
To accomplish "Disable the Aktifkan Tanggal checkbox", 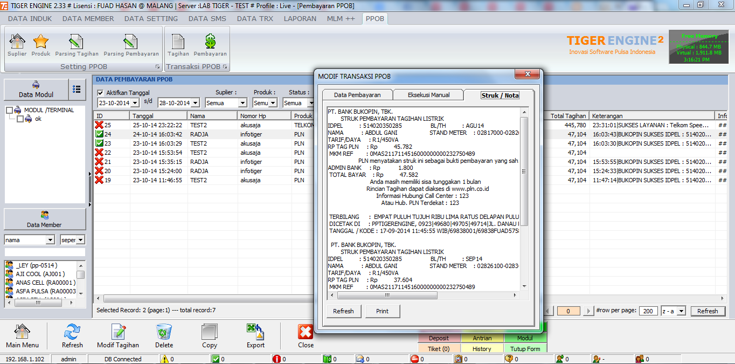I will (101, 93).
